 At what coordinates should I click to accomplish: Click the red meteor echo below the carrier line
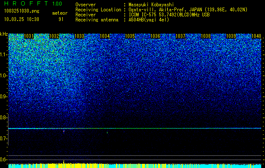pyautogui.click(x=64, y=131)
